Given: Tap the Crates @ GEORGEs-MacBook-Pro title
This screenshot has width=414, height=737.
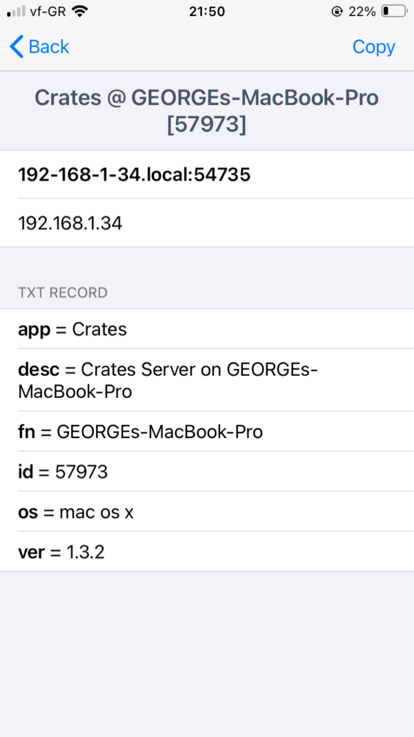Looking at the screenshot, I should pos(207,110).
